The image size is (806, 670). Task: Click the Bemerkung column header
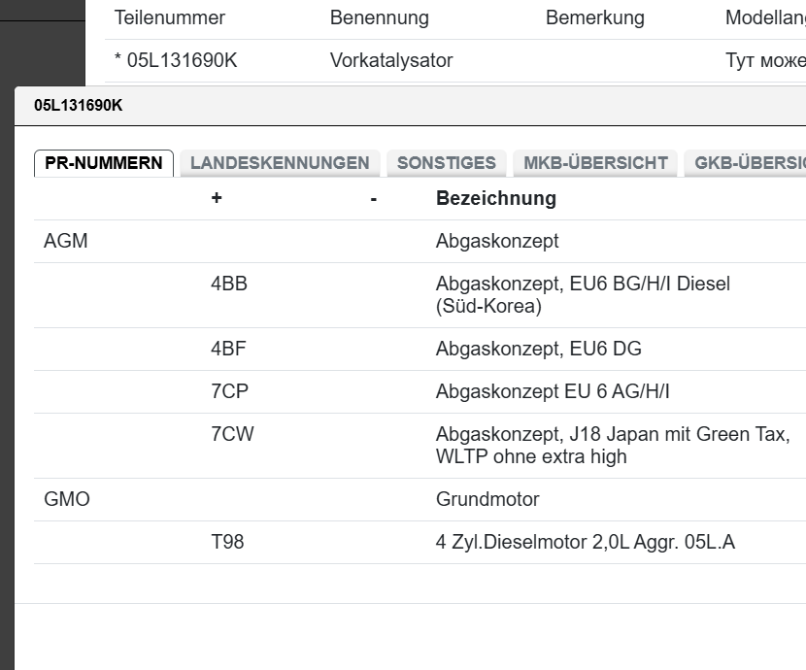(594, 17)
